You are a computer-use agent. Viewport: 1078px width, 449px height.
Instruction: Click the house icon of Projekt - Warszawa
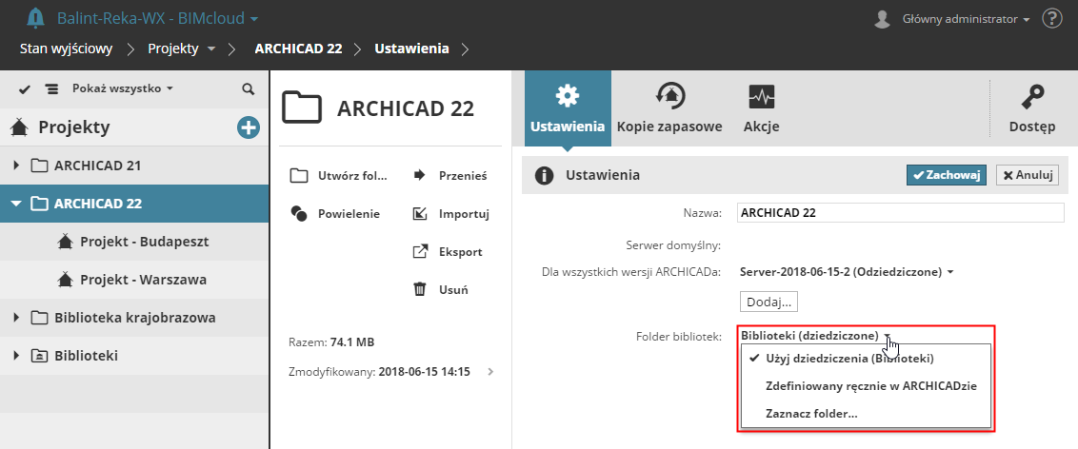tap(65, 280)
